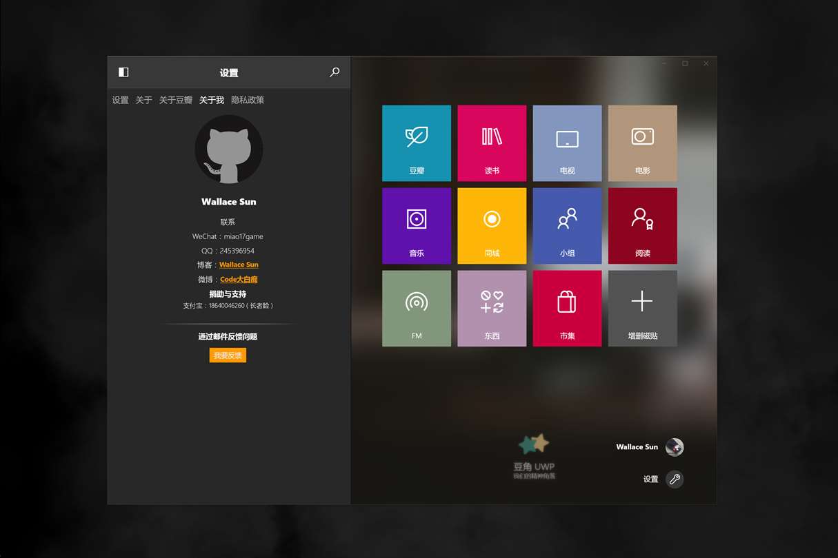
Task: Open the 同城 local events tile
Action: pyautogui.click(x=492, y=226)
